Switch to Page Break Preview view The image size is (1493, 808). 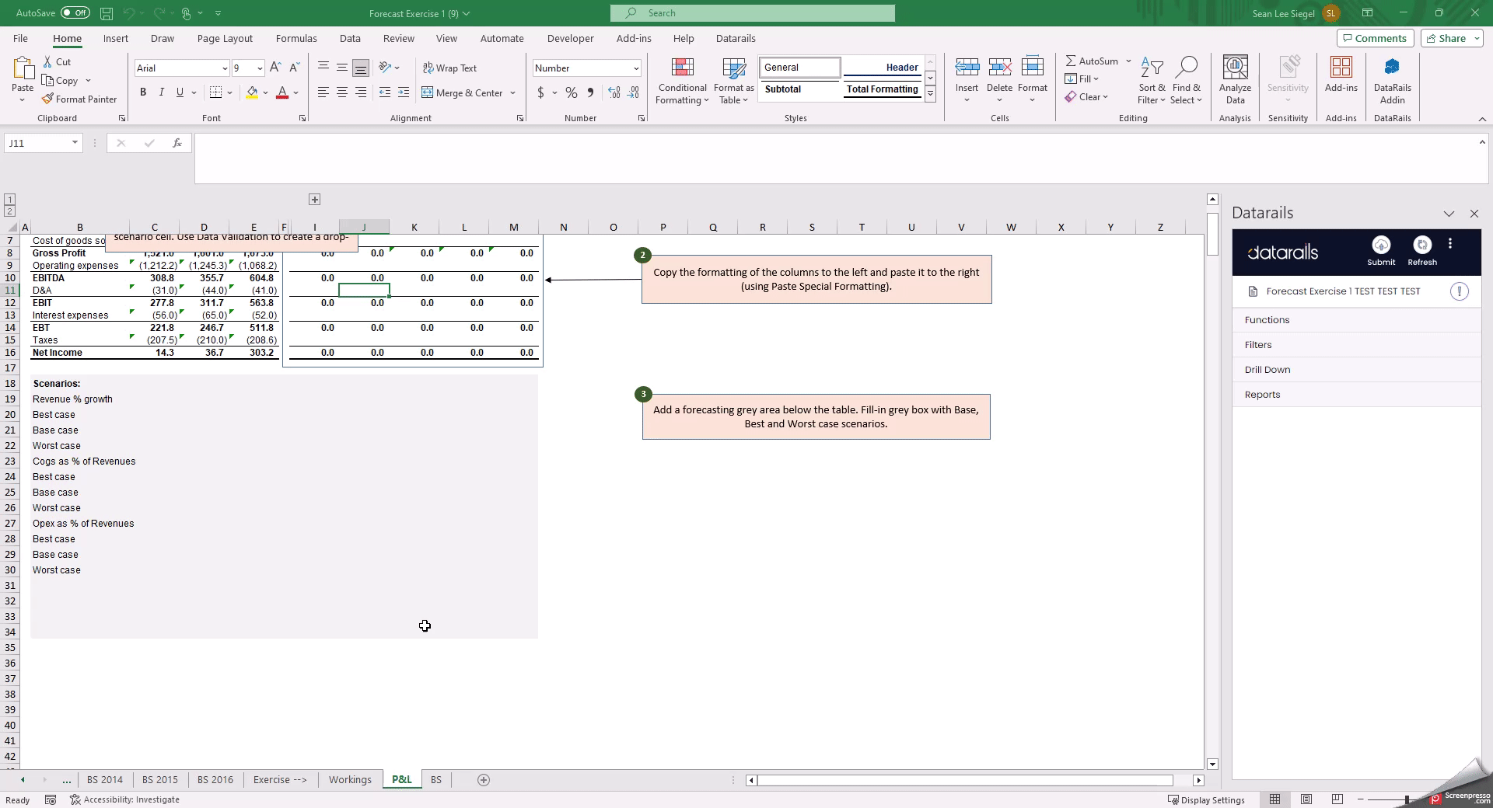(1337, 799)
